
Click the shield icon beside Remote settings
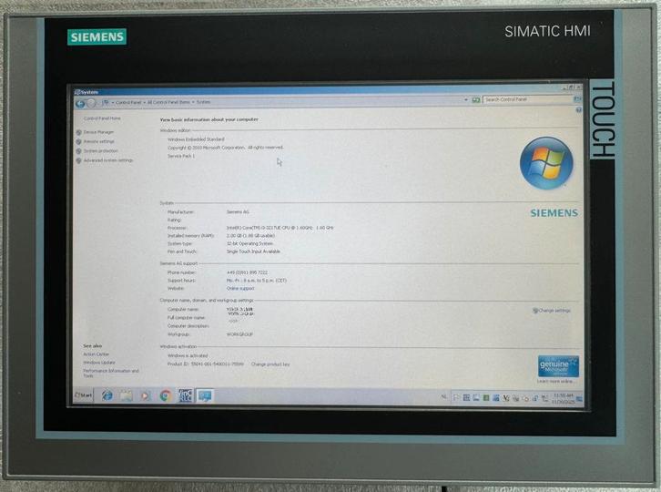(x=78, y=142)
